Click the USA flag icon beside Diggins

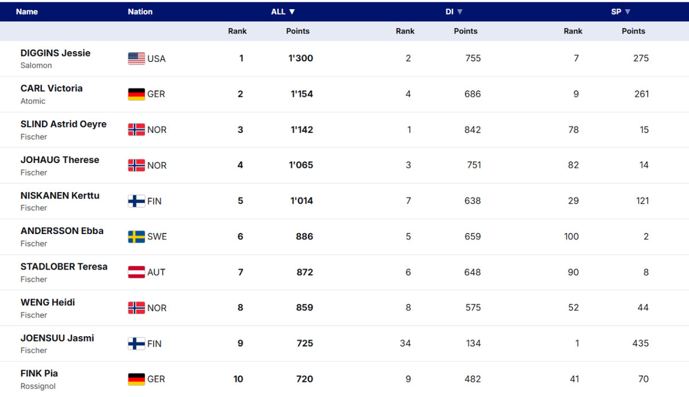point(136,59)
